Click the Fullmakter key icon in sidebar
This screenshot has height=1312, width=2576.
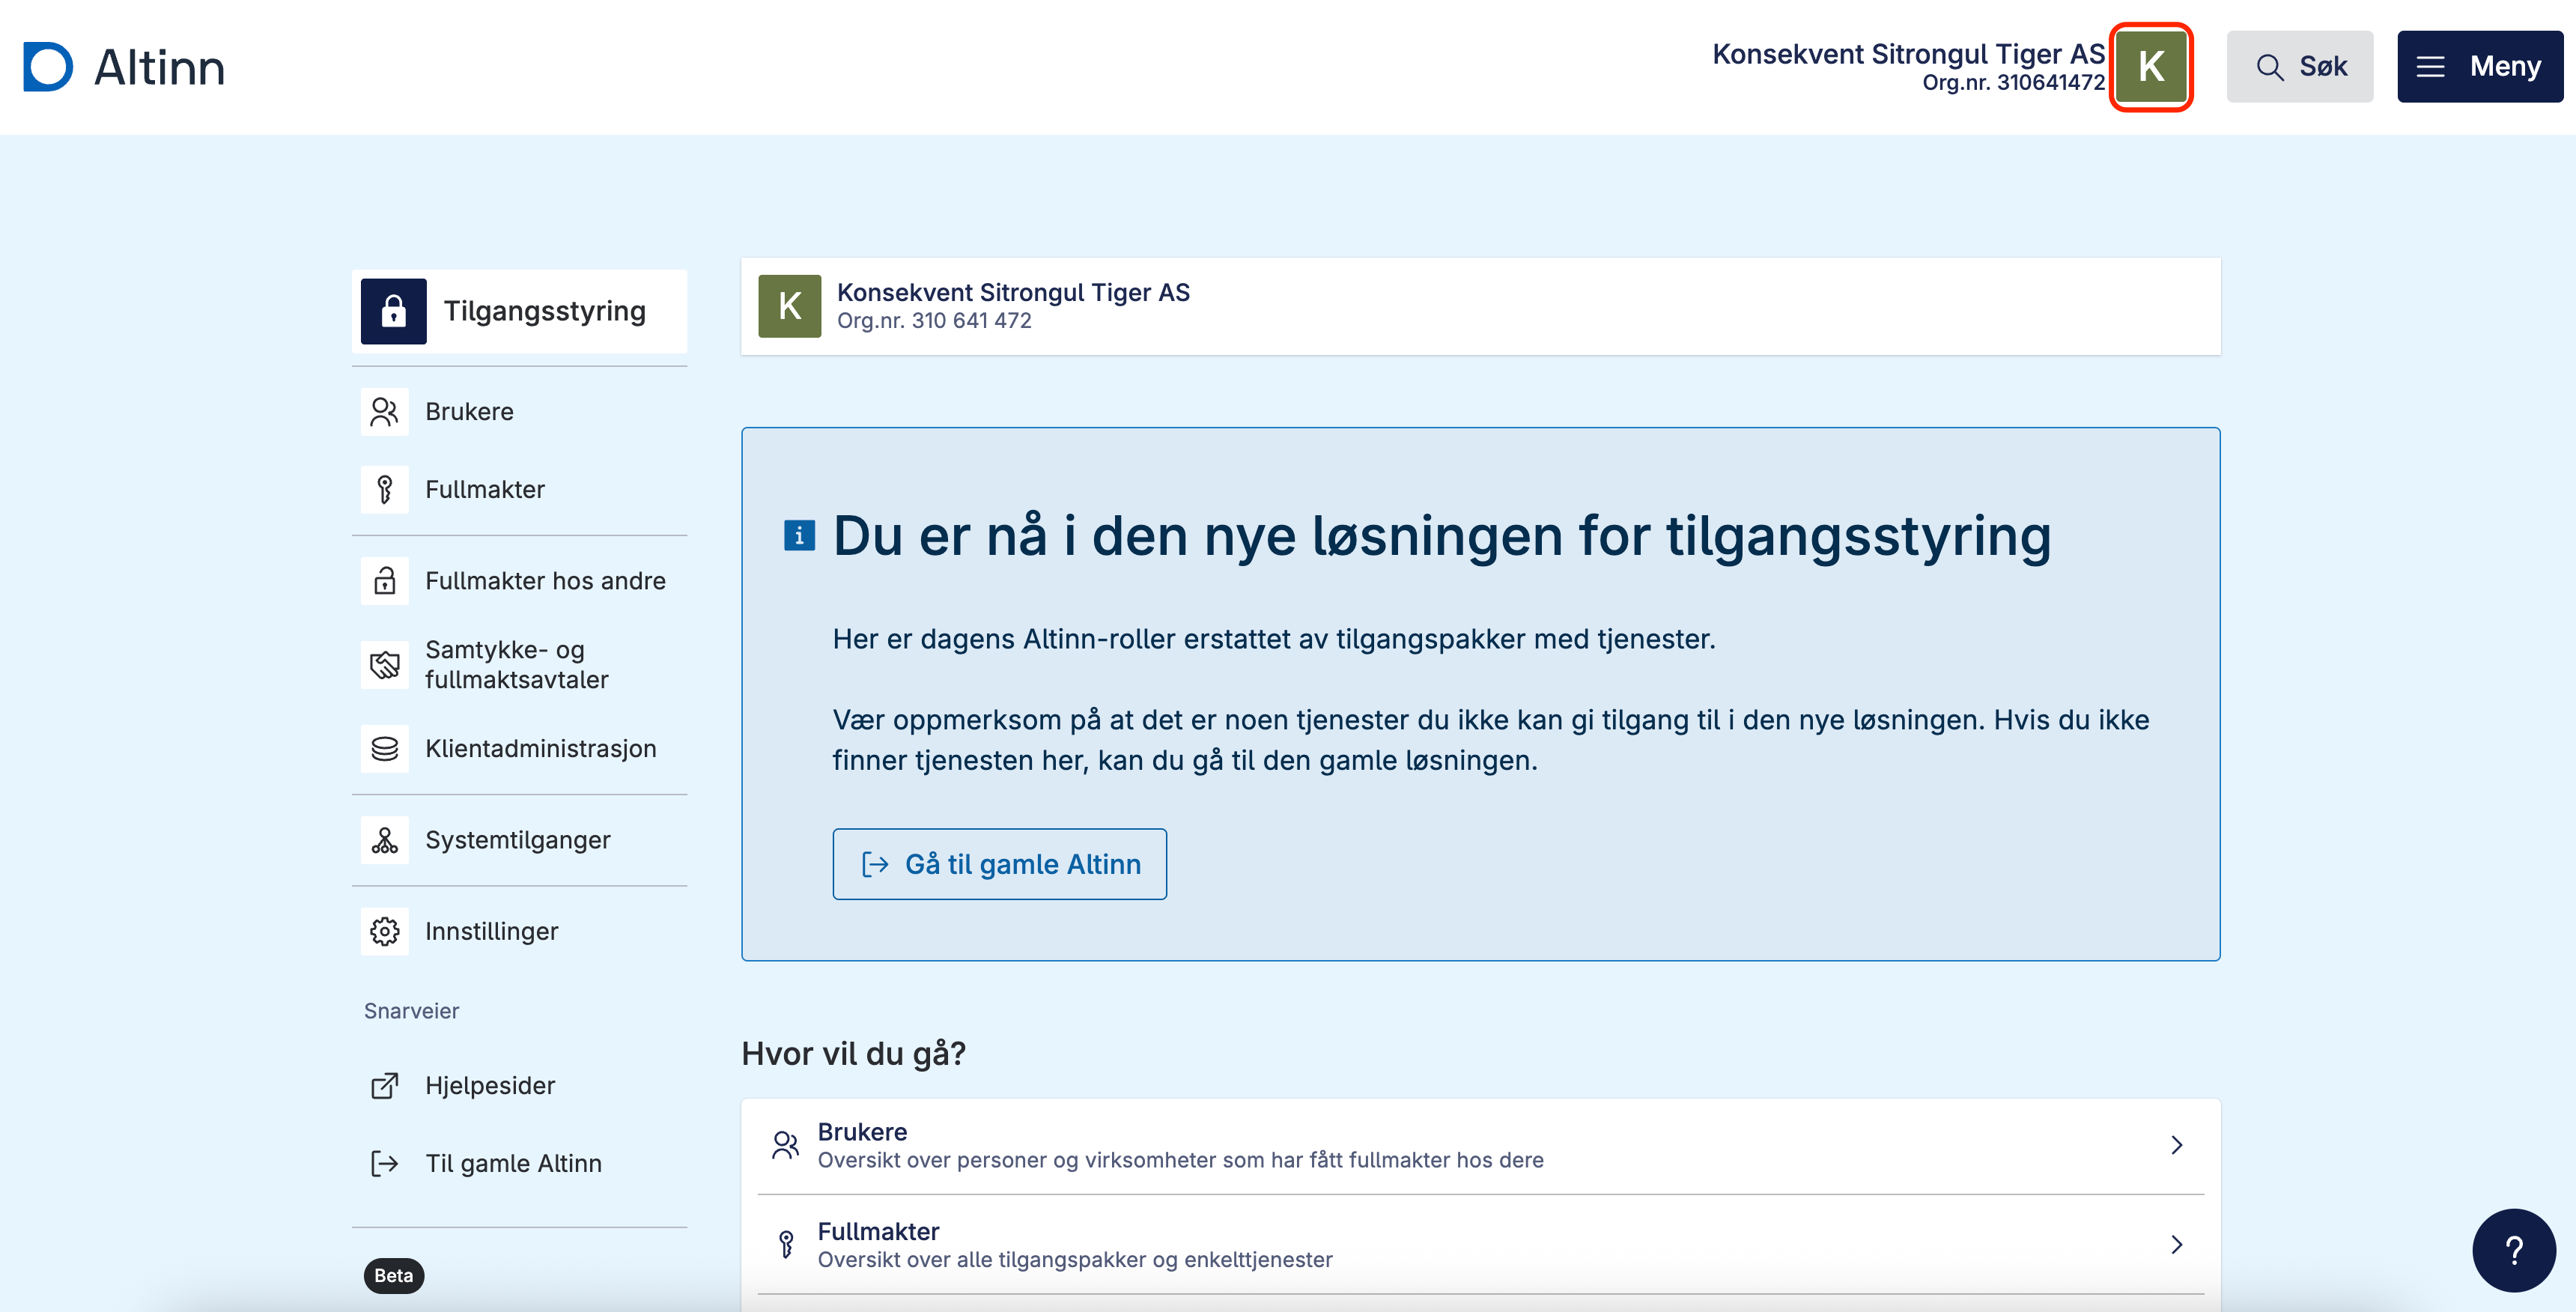click(385, 490)
